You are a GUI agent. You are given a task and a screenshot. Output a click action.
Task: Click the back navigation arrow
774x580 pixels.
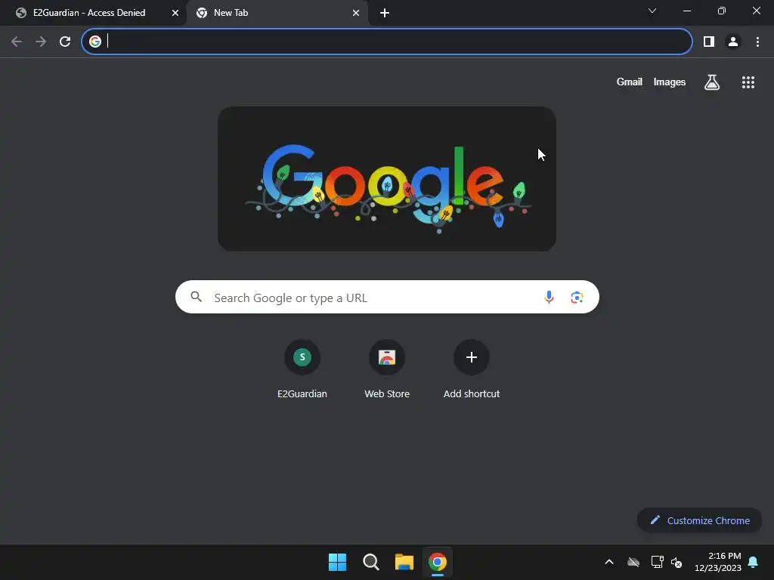point(17,42)
